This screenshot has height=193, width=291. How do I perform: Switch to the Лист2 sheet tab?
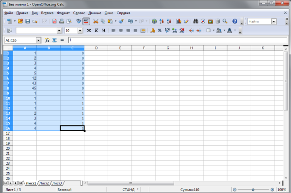pyautogui.click(x=44, y=183)
